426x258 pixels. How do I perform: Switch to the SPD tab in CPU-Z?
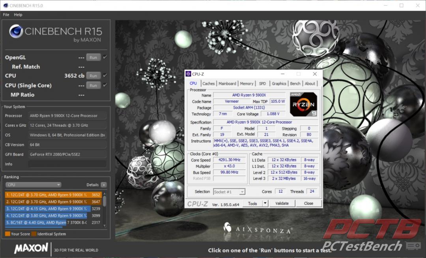tap(262, 83)
